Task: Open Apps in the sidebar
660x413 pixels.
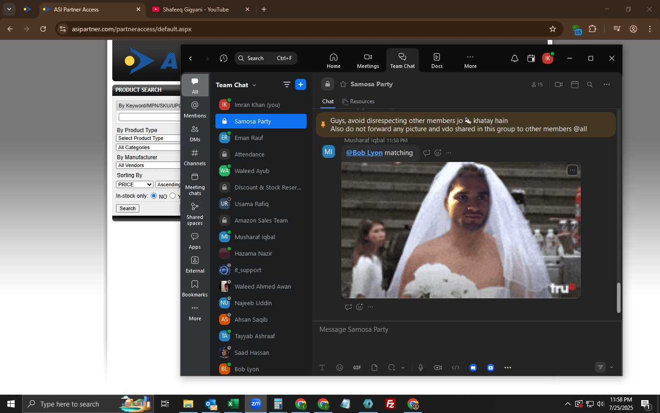Action: pyautogui.click(x=195, y=240)
